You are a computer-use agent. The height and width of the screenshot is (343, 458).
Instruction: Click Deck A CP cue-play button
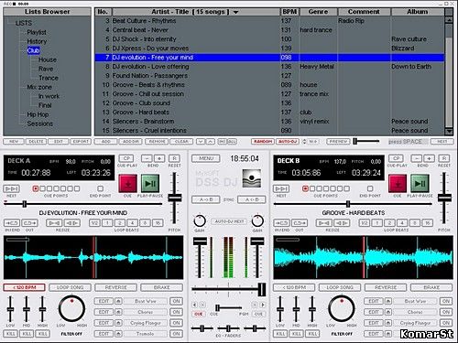pos(126,158)
